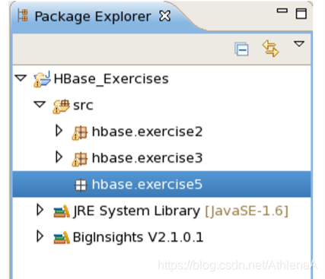Select the hbase.exercise5 package label
The image size is (325, 279).
click(147, 184)
